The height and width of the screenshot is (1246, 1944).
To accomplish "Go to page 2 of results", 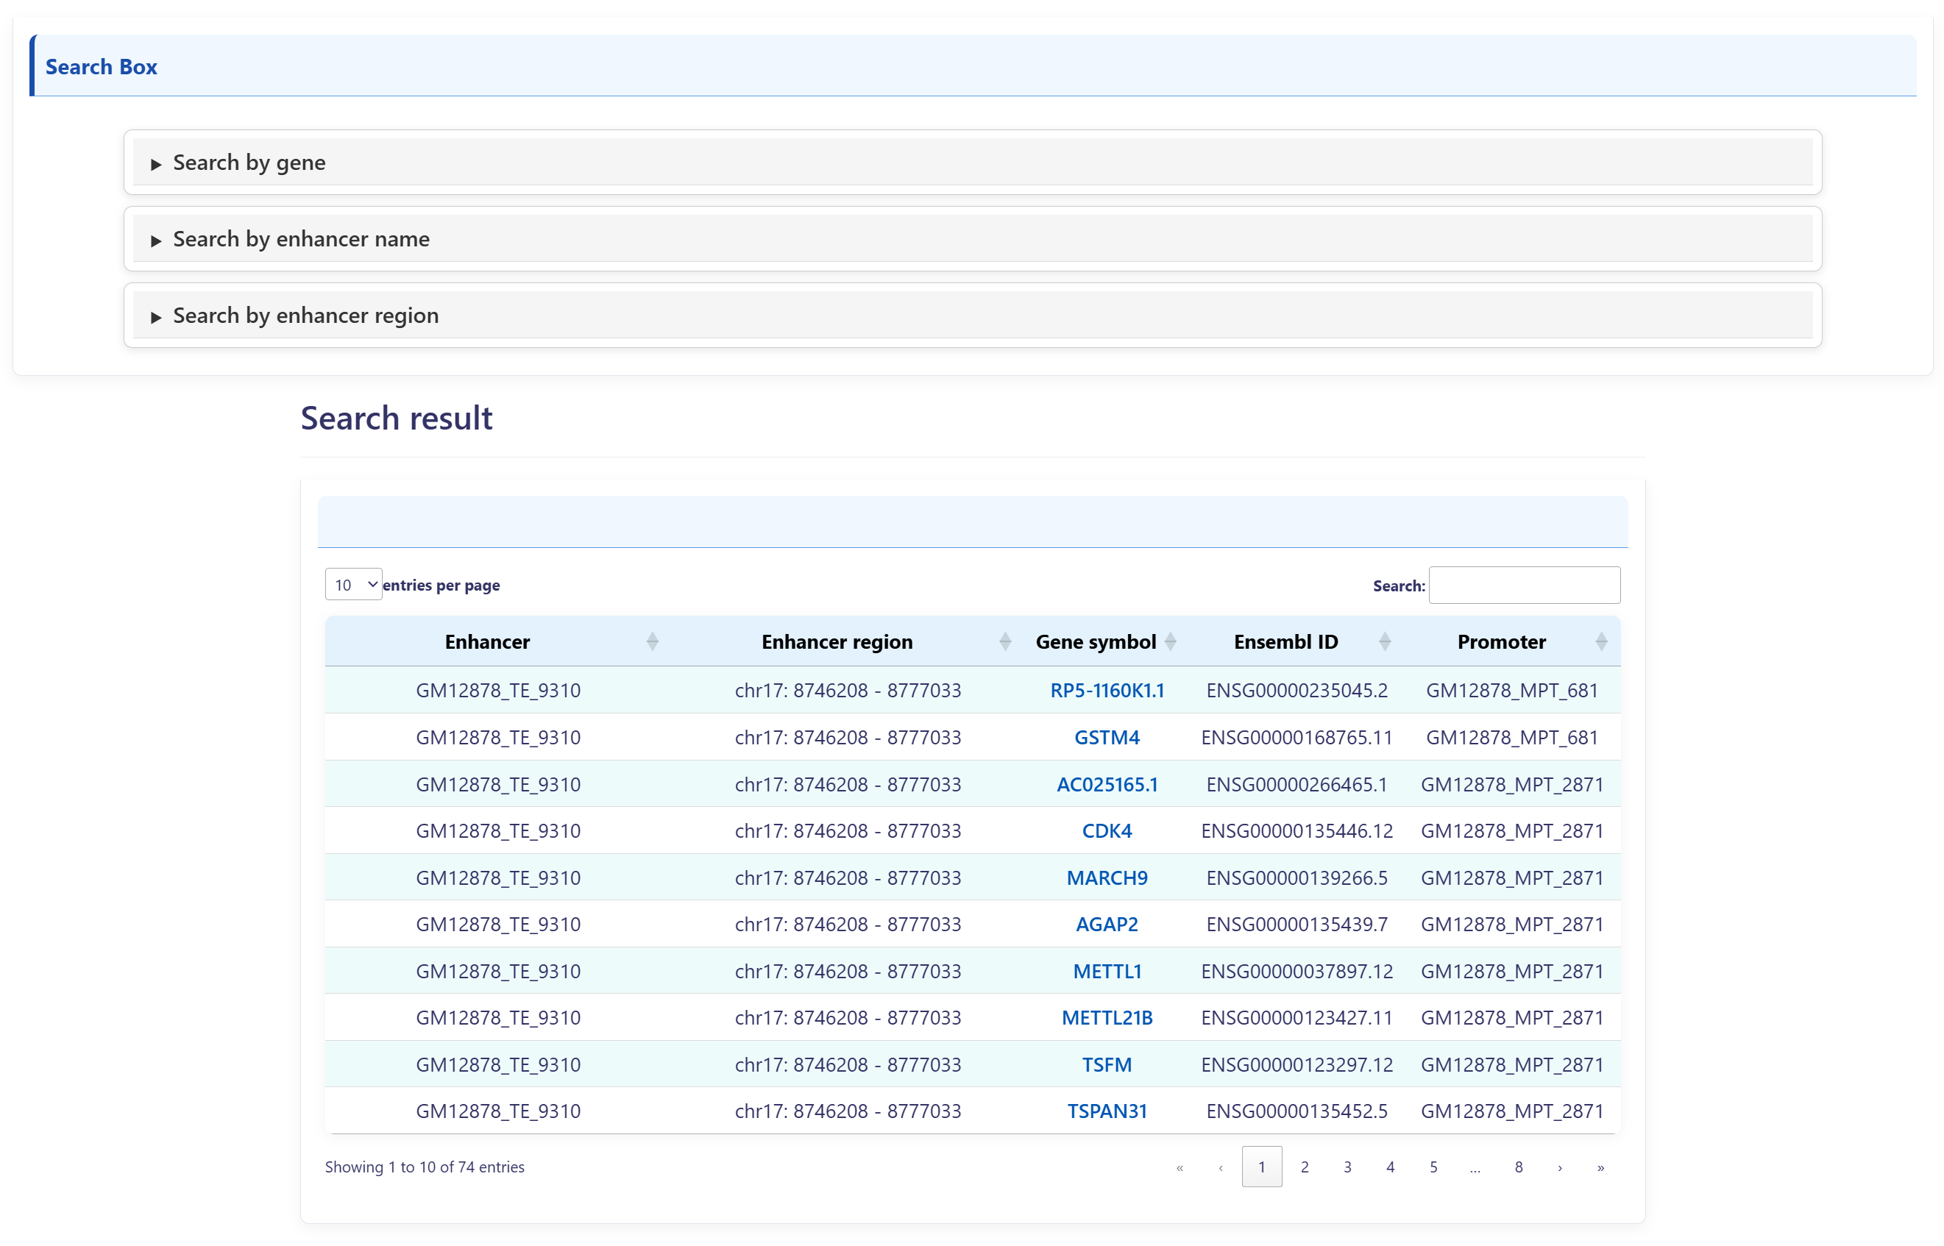I will point(1304,1167).
